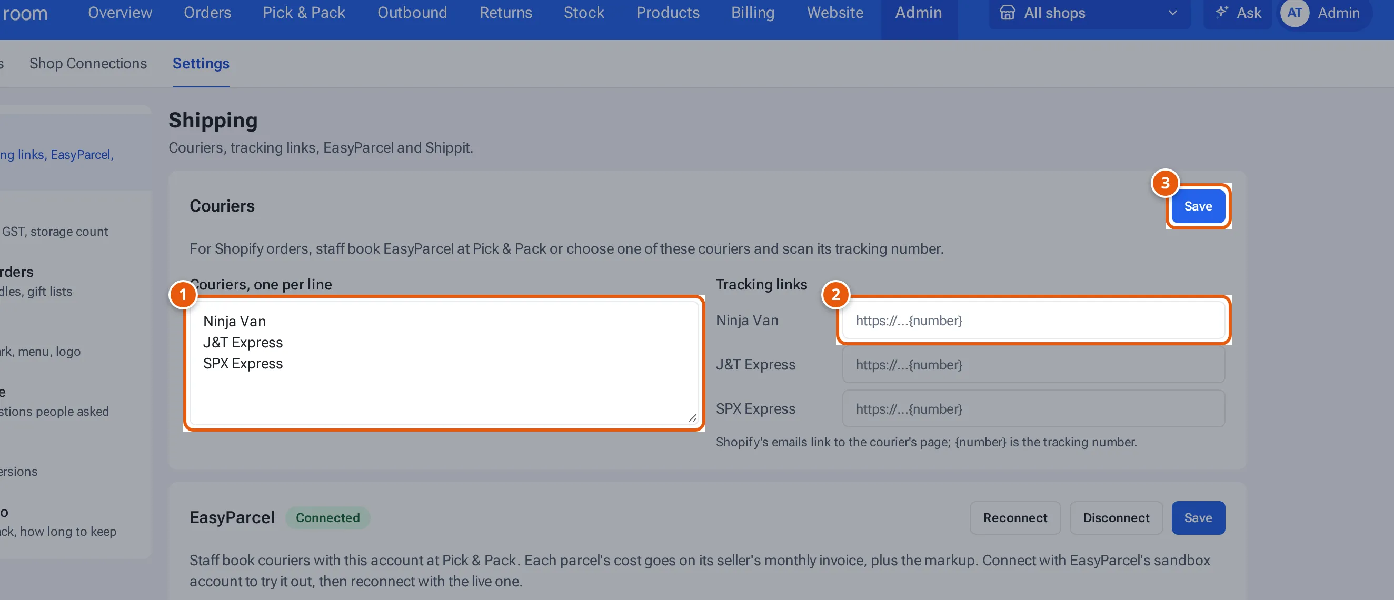Screen dimensions: 1394x600
Task: Click the EasyParcel section heading
Action: pos(232,518)
